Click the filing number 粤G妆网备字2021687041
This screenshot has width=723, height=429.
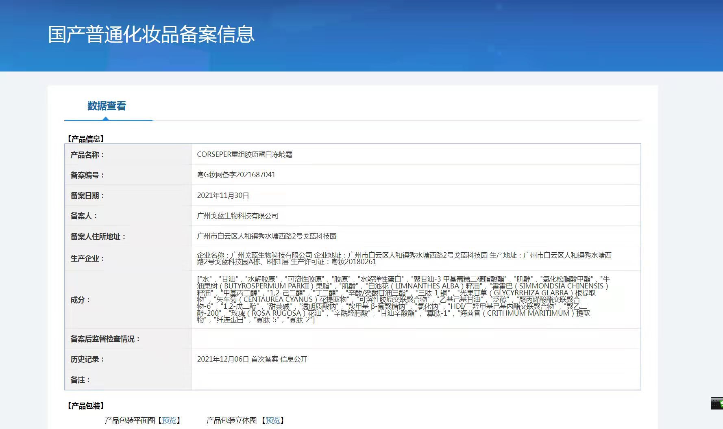(x=236, y=175)
